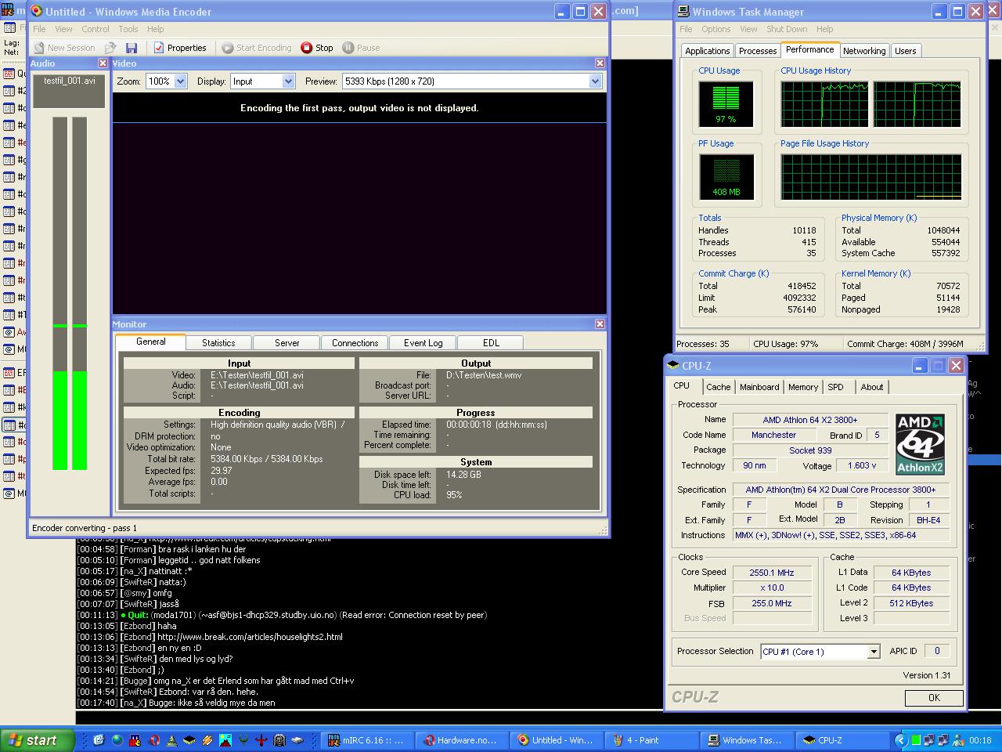Viewport: 1002px width, 752px height.
Task: Click the drive icon in Quick Launch
Action: (297, 739)
